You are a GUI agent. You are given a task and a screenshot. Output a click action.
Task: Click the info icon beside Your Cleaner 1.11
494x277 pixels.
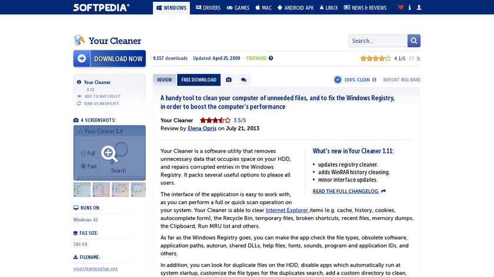coord(79,82)
